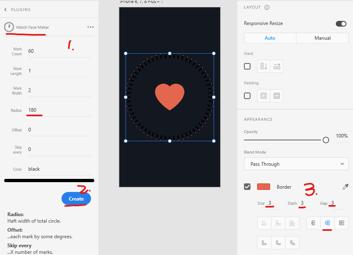This screenshot has width=353, height=255.
Task: Select miter join option
Action: coord(264,243)
